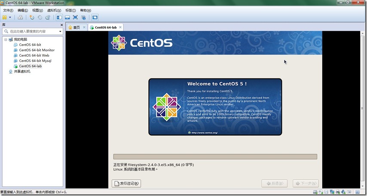Open the power options dropdown arrow
This screenshot has width=367, height=196.
click(x=10, y=17)
